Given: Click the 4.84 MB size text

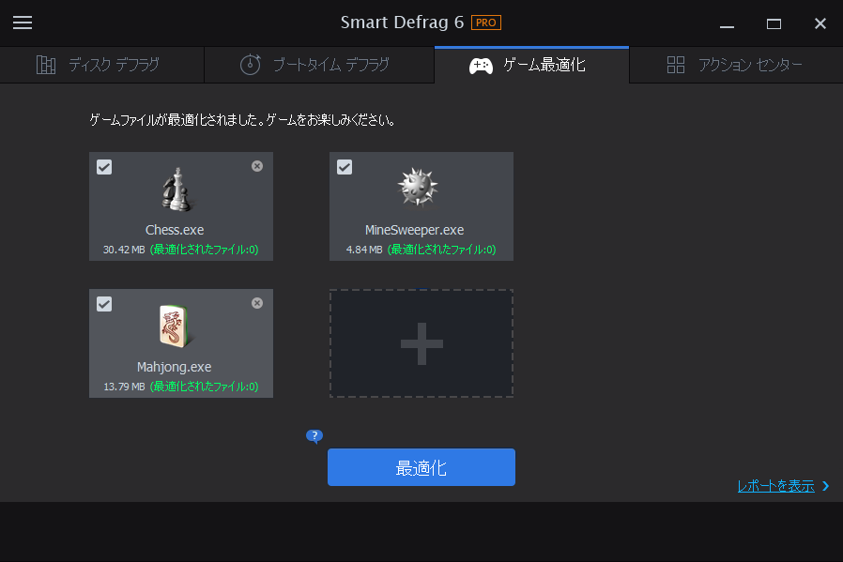Looking at the screenshot, I should click(364, 250).
